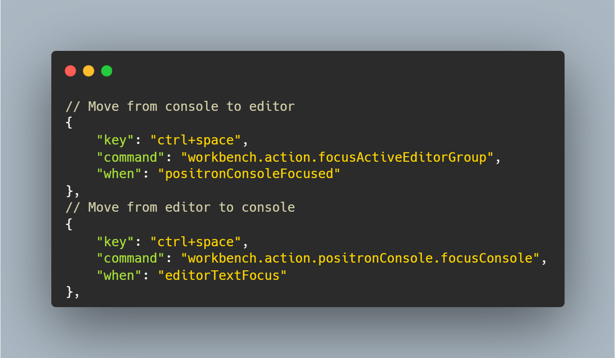Click the final closing brace of the snippet
Viewport: 615px width, 358px height.
point(69,292)
